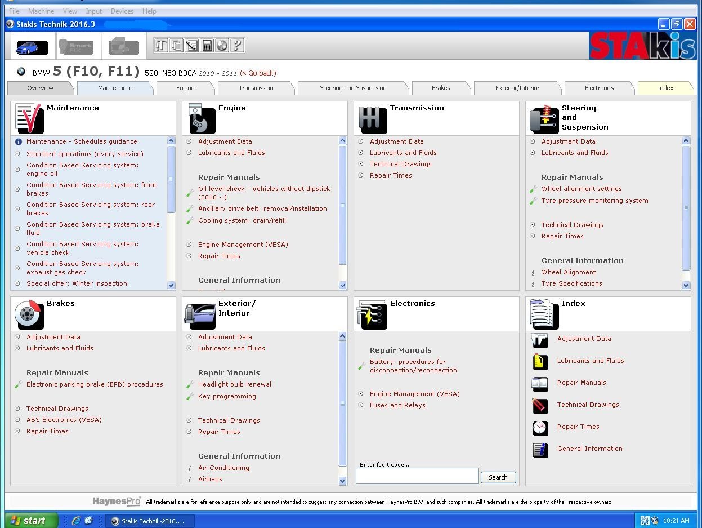Click the copy documents toolbar icon
Screen dimensions: 702x528
point(176,46)
